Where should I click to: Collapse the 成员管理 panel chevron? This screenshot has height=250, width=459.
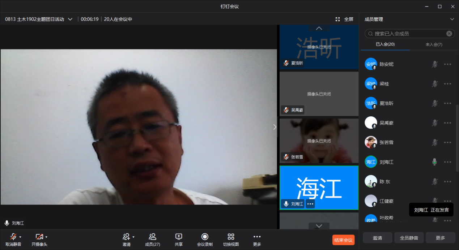tap(452, 19)
